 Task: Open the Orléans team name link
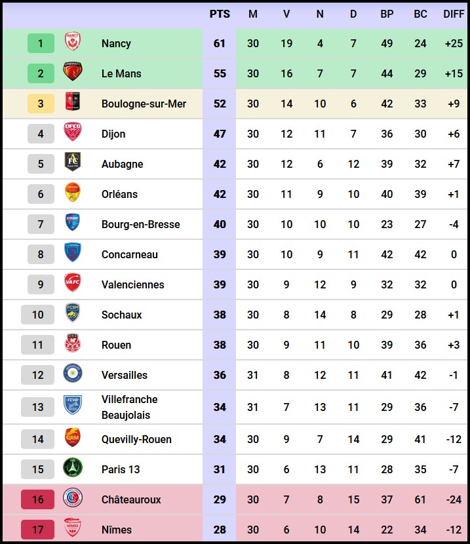pyautogui.click(x=119, y=194)
